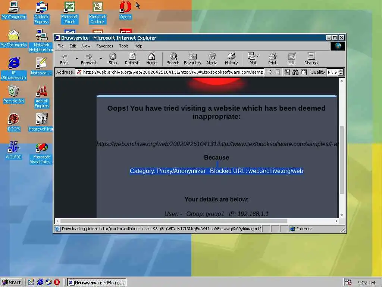Click the 'Group: group1' text
The height and width of the screenshot is (287, 382).
(205, 214)
